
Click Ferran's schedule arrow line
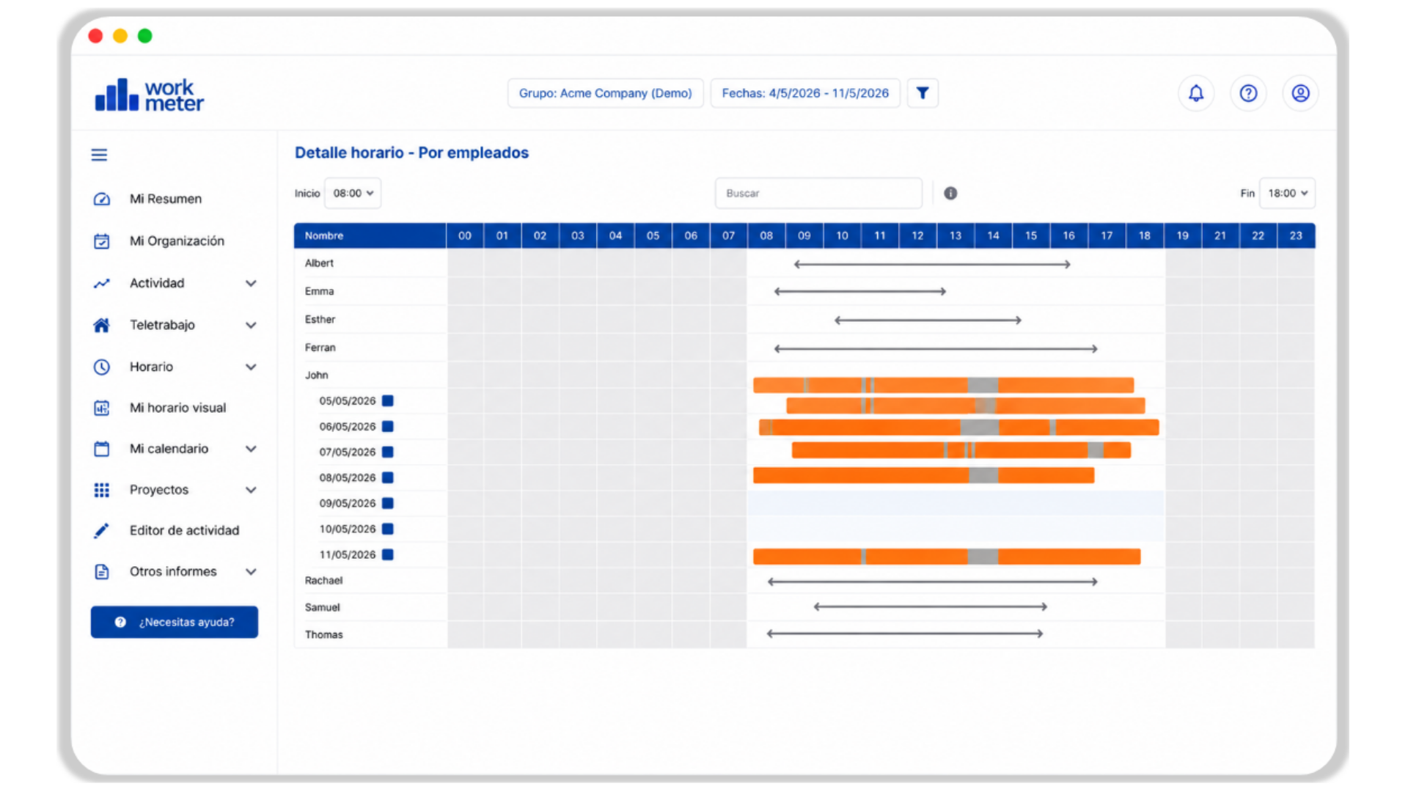tap(936, 349)
